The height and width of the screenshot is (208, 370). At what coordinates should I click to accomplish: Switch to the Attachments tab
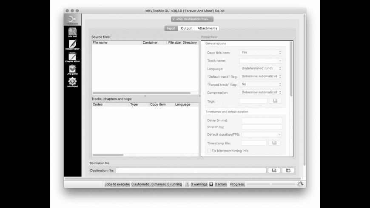tap(207, 28)
